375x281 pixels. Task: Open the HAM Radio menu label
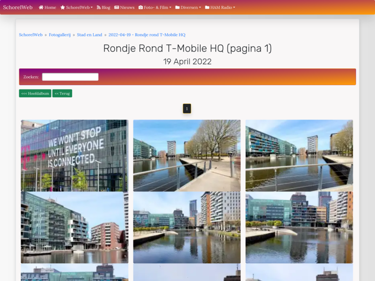pos(221,7)
